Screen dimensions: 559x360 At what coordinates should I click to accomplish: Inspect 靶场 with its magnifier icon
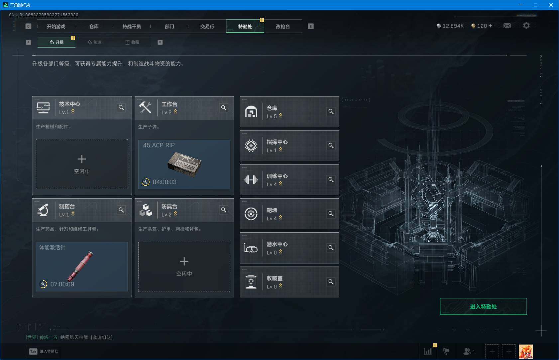coord(331,214)
